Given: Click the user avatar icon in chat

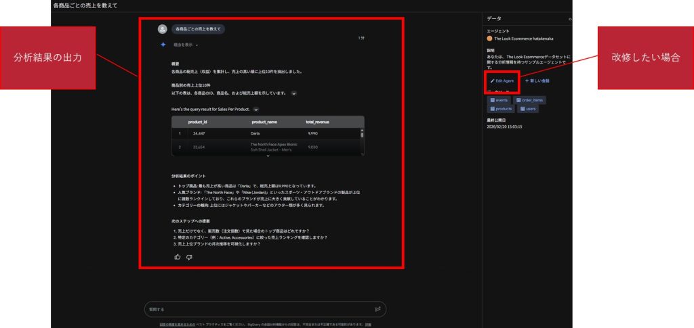Looking at the screenshot, I should [x=163, y=29].
